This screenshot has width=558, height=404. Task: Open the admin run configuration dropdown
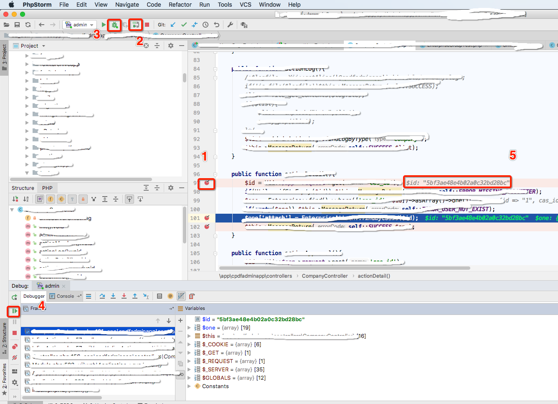point(79,25)
